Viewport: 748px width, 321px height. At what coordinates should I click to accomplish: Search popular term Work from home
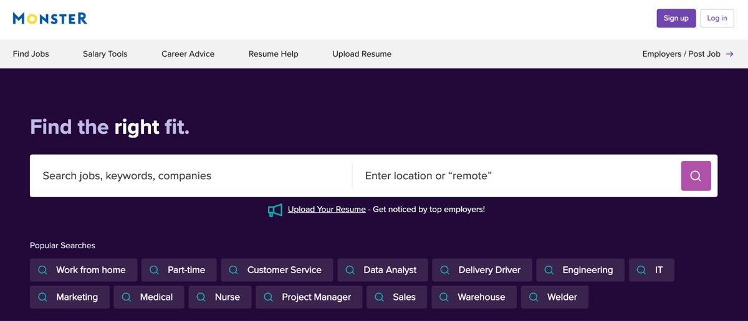91,270
